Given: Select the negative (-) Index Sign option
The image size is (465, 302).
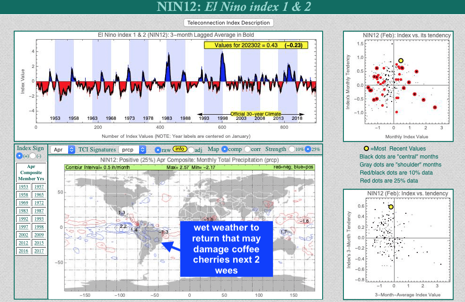Looking at the screenshot, I should [x=33, y=156].
